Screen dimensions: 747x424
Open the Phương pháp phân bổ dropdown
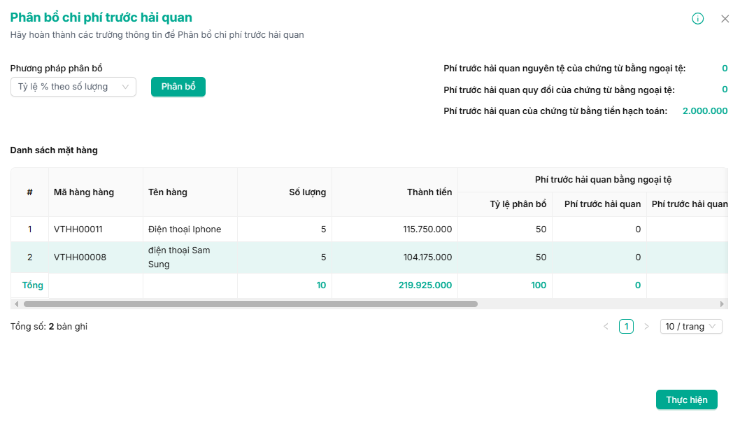tap(73, 87)
